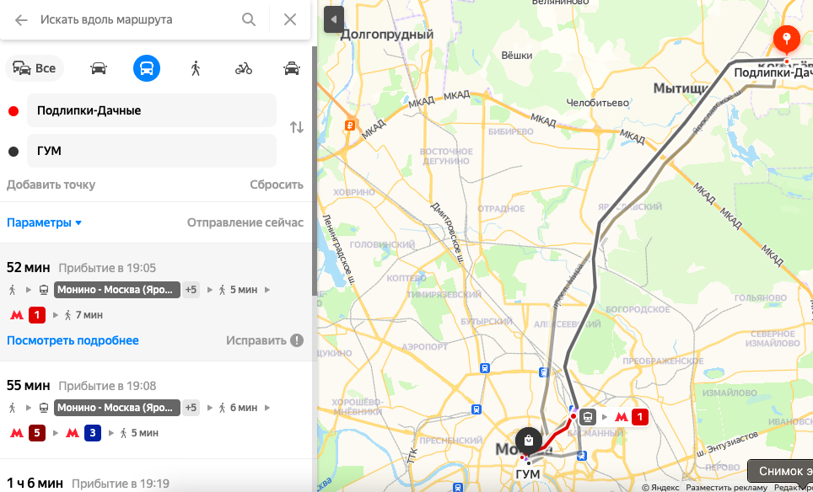The height and width of the screenshot is (492, 813).
Task: Click metro line 3 badge
Action: [92, 433]
